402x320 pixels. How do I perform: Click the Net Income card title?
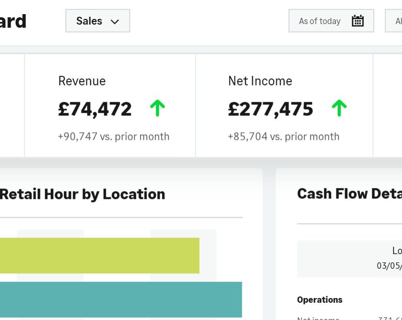(260, 81)
